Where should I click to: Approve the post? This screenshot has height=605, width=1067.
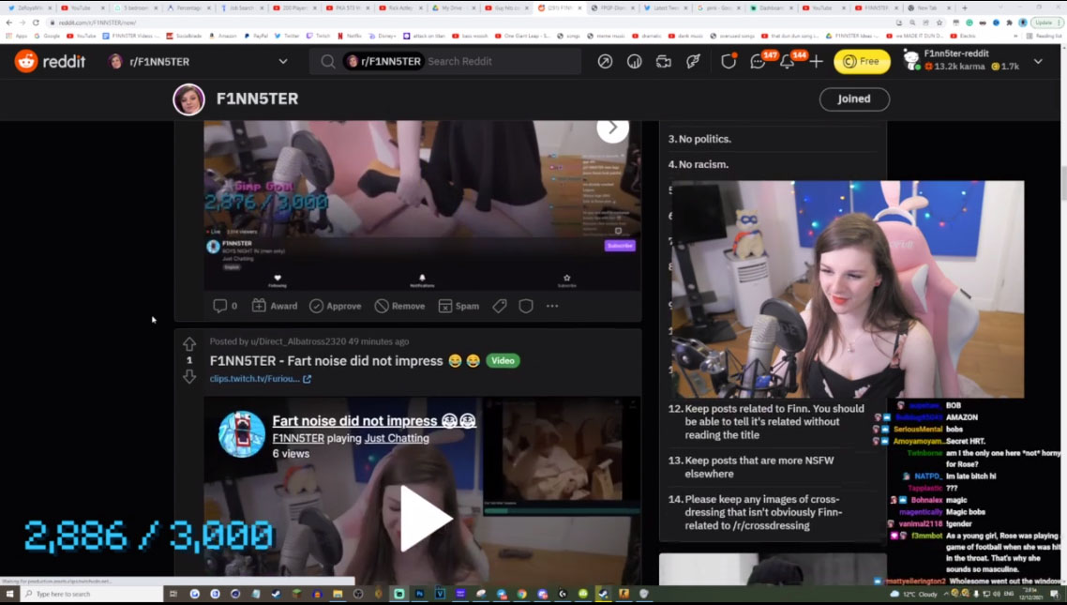(x=336, y=306)
